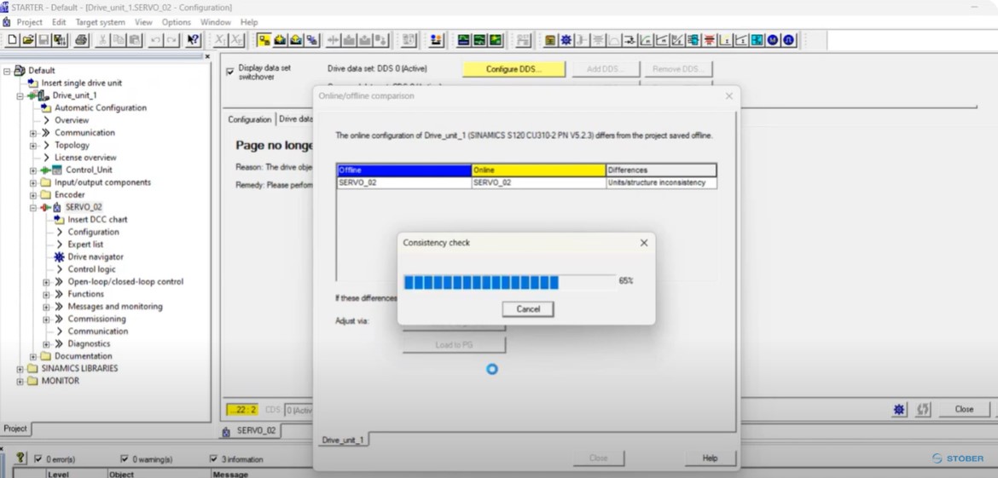
Task: Collapse the SERVO_02 tree node
Action: [33, 208]
